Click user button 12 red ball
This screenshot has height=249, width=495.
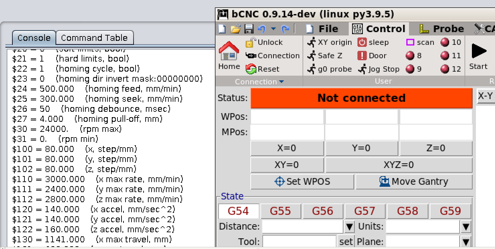pos(451,69)
